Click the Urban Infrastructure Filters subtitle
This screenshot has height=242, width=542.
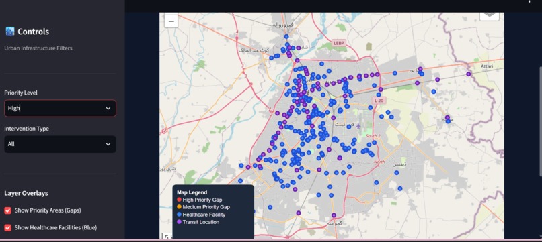click(38, 48)
